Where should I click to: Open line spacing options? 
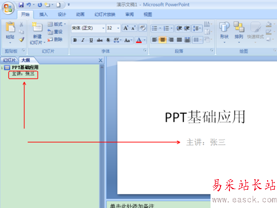[197, 28]
